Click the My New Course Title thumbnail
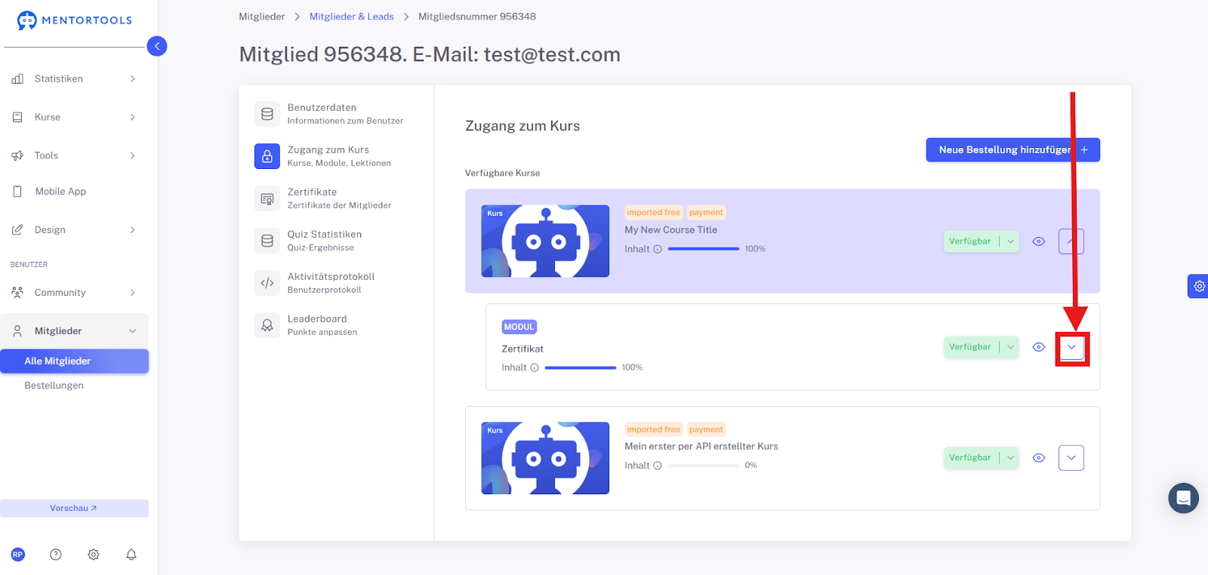Screen dimensions: 1208x575 pos(545,241)
